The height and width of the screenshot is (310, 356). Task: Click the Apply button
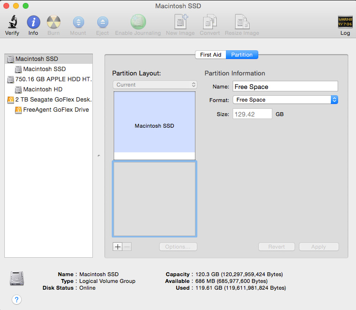[x=319, y=247]
